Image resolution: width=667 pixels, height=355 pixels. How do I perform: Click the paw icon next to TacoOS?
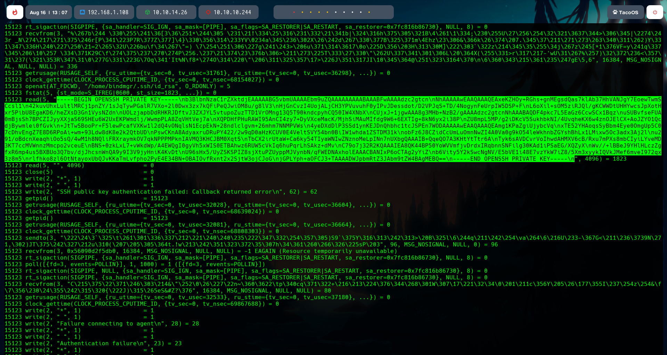[615, 12]
